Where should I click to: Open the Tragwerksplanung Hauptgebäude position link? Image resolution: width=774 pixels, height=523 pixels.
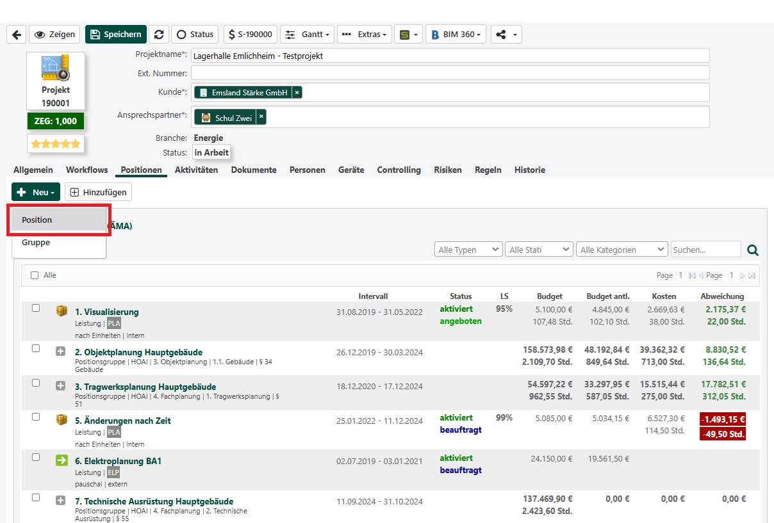pyautogui.click(x=145, y=387)
